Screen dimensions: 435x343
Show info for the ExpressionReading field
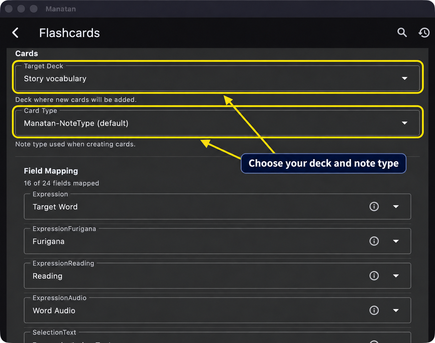click(374, 276)
